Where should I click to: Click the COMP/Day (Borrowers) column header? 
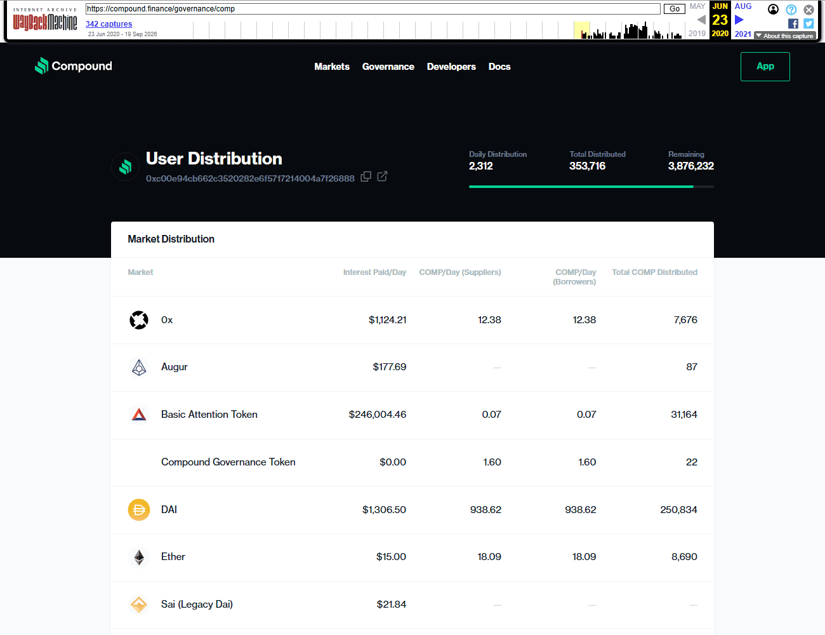coord(574,277)
